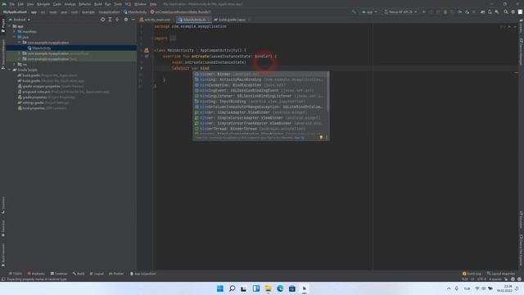The image size is (524, 295).
Task: Click the Debug app bug icon
Action: 445,12
